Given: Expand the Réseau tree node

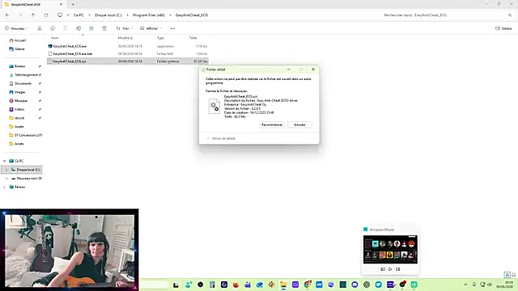Looking at the screenshot, I should click(x=5, y=187).
